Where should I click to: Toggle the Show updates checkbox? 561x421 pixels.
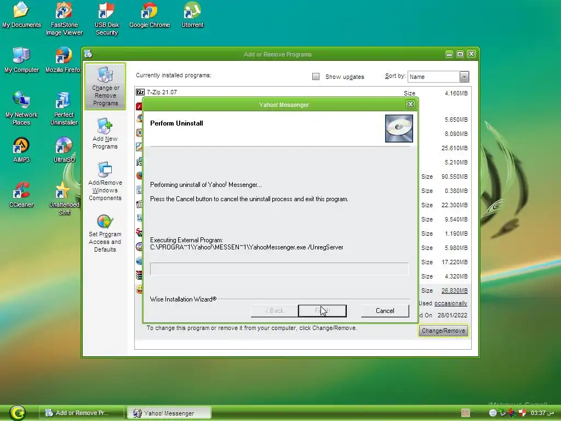pyautogui.click(x=316, y=76)
